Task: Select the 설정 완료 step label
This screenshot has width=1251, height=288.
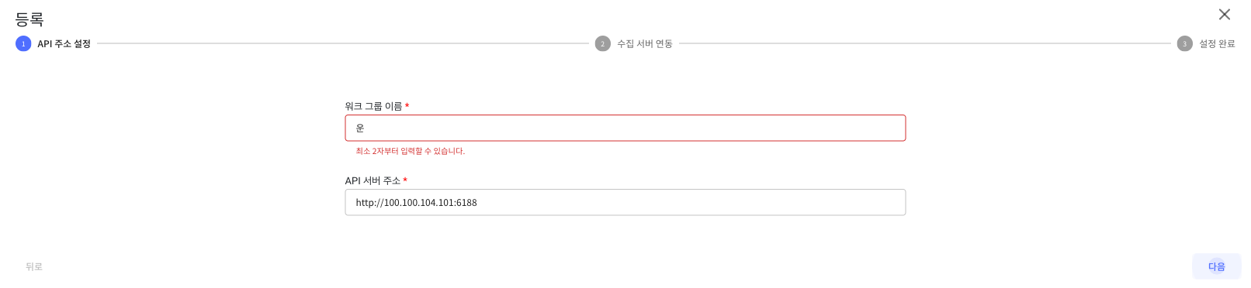Action: [x=1217, y=43]
